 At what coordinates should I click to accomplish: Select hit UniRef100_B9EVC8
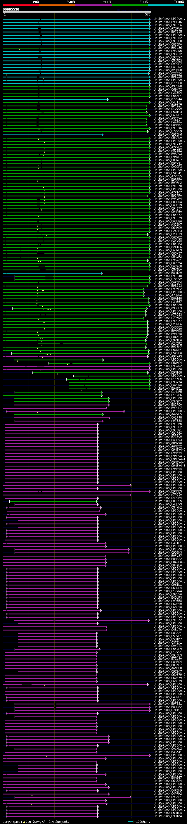(168, 41)
